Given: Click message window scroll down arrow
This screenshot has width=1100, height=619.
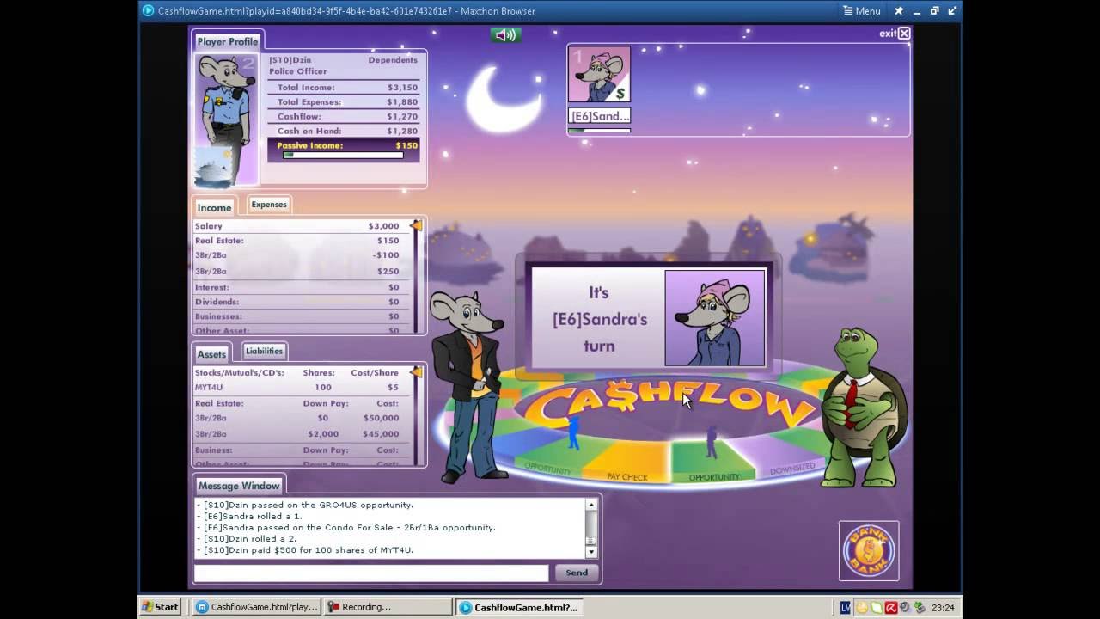Looking at the screenshot, I should (591, 552).
